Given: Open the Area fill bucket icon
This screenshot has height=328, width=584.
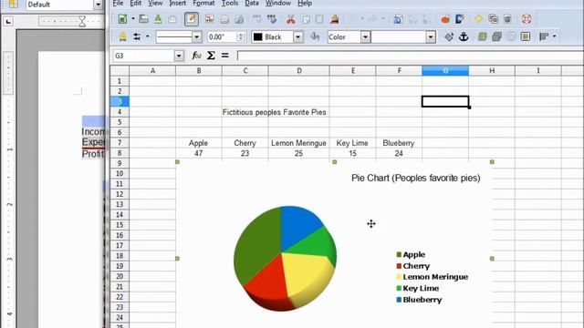Looking at the screenshot, I should (315, 36).
